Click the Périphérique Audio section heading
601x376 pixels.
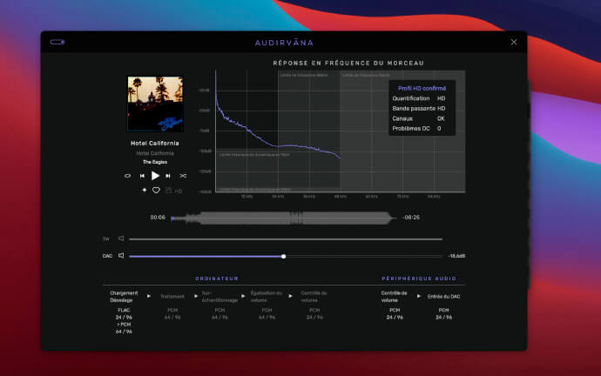tap(419, 279)
